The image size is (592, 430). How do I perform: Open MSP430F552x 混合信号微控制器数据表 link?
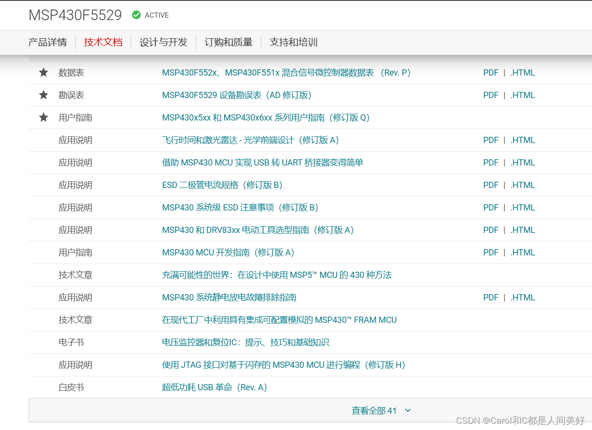pos(287,73)
